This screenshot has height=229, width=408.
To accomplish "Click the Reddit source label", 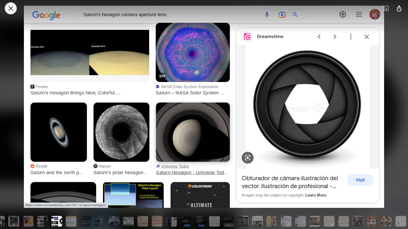I will [x=42, y=166].
